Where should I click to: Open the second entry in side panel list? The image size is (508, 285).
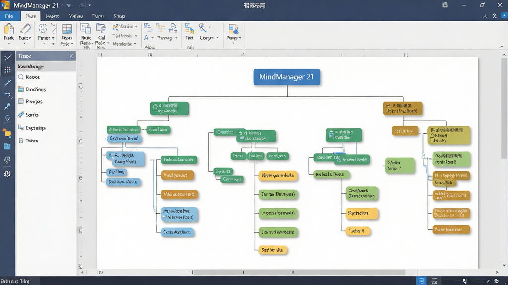click(x=36, y=89)
